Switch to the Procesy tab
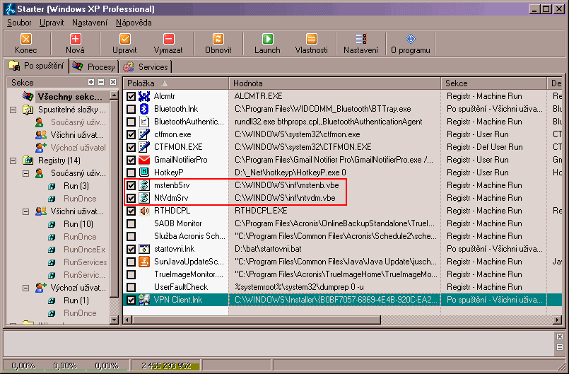The width and height of the screenshot is (569, 374). (x=94, y=67)
